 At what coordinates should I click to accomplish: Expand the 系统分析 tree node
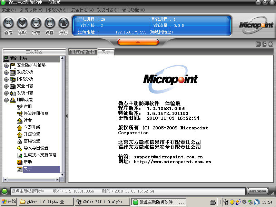[x=6, y=72]
